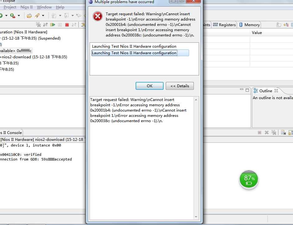This screenshot has width=293, height=225.
Task: Select the nios2-download process entry
Action: pyautogui.click(x=34, y=57)
